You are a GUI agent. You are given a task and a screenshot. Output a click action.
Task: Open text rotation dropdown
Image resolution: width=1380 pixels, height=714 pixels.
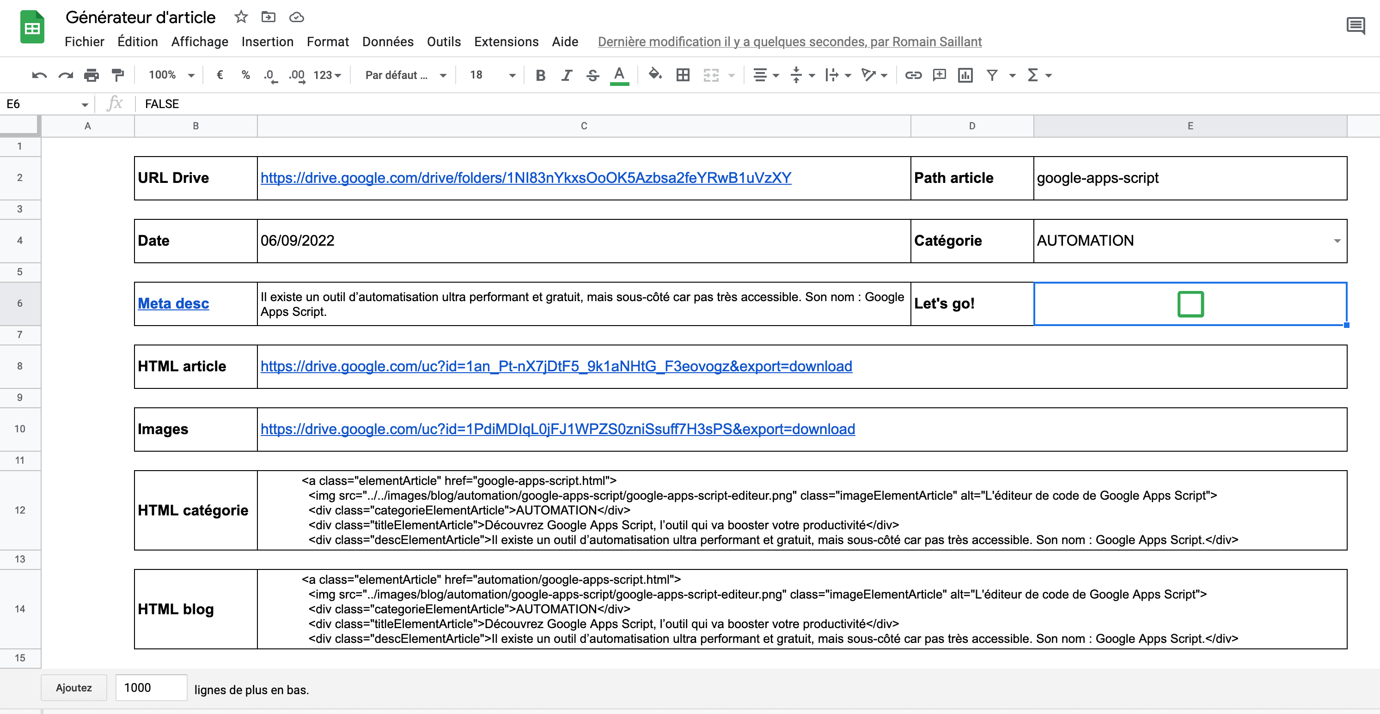coord(874,75)
